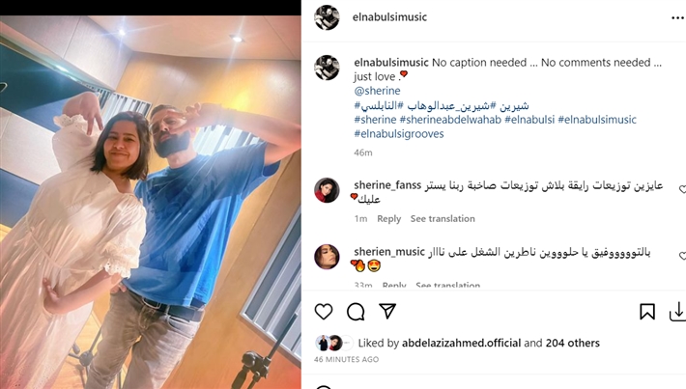Like the sherine_fanss comment
Viewport: 686px width, 389px height.
[x=682, y=189]
